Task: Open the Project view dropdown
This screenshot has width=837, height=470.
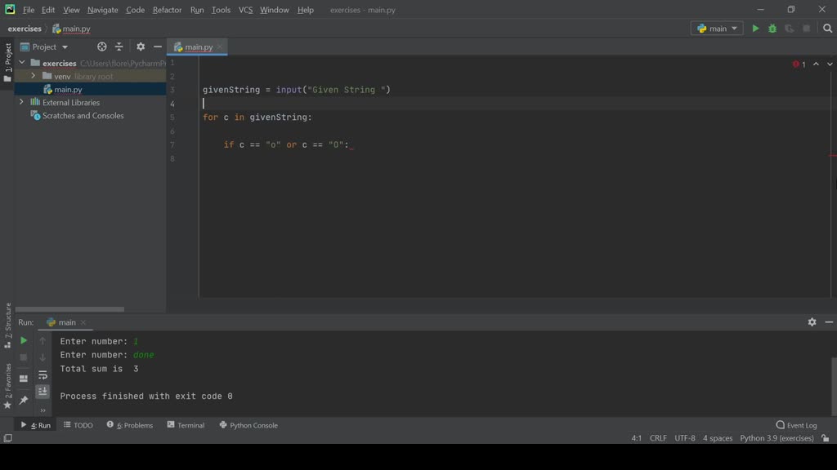Action: (44, 47)
